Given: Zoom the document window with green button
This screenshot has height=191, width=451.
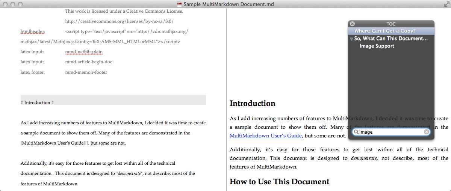Looking at the screenshot, I should 20,4.
